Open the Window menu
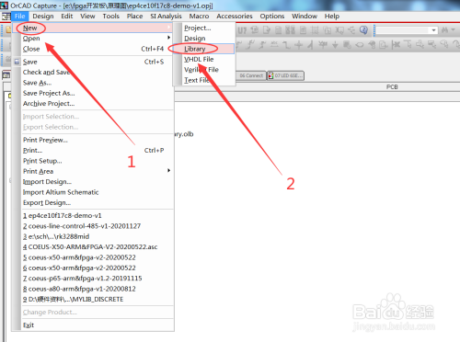The height and width of the screenshot is (342, 460). pyautogui.click(x=305, y=16)
